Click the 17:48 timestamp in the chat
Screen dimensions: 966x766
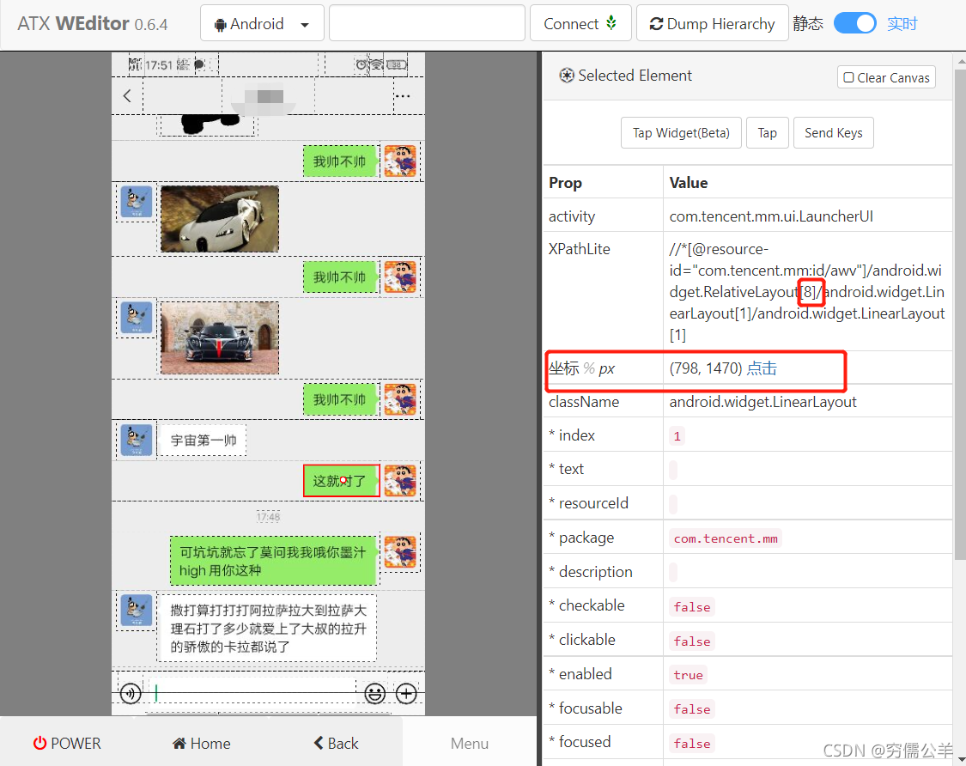(x=268, y=516)
